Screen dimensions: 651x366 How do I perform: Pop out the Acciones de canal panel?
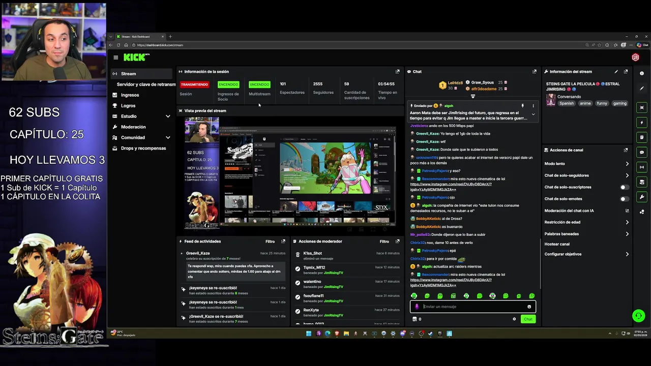[626, 150]
